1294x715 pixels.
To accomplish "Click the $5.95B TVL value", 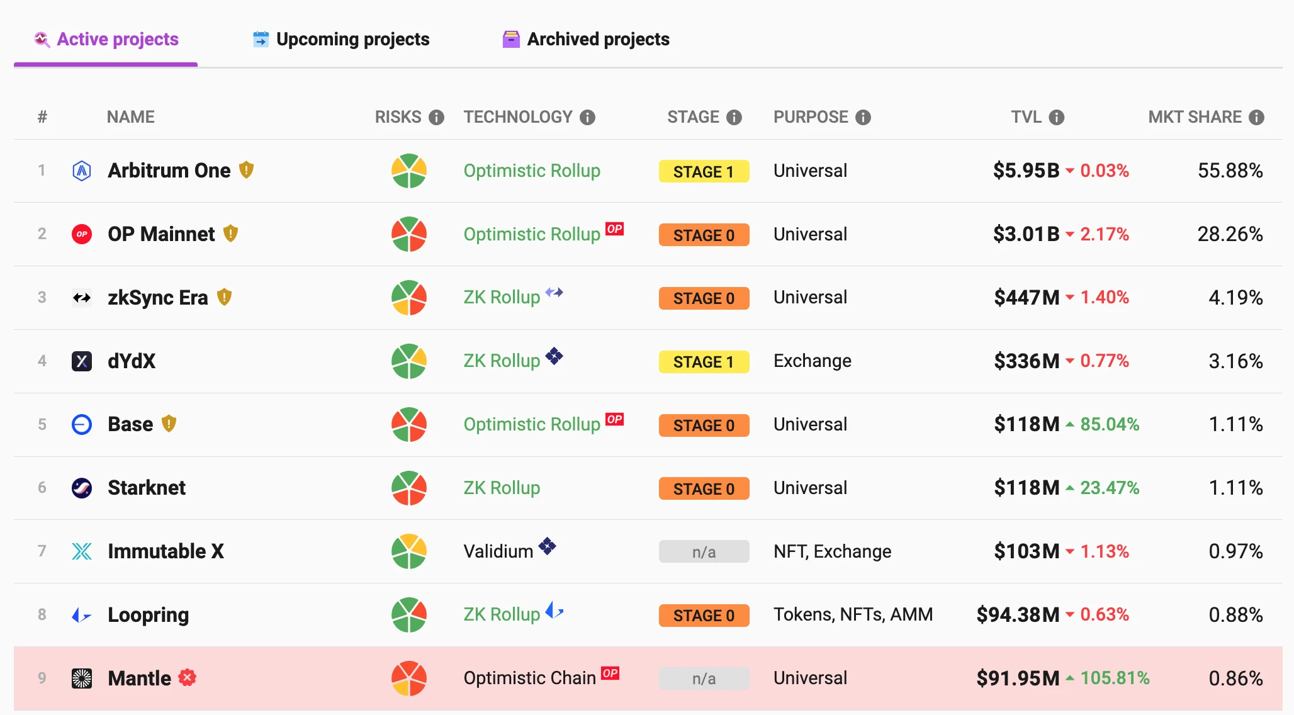I will (1026, 171).
